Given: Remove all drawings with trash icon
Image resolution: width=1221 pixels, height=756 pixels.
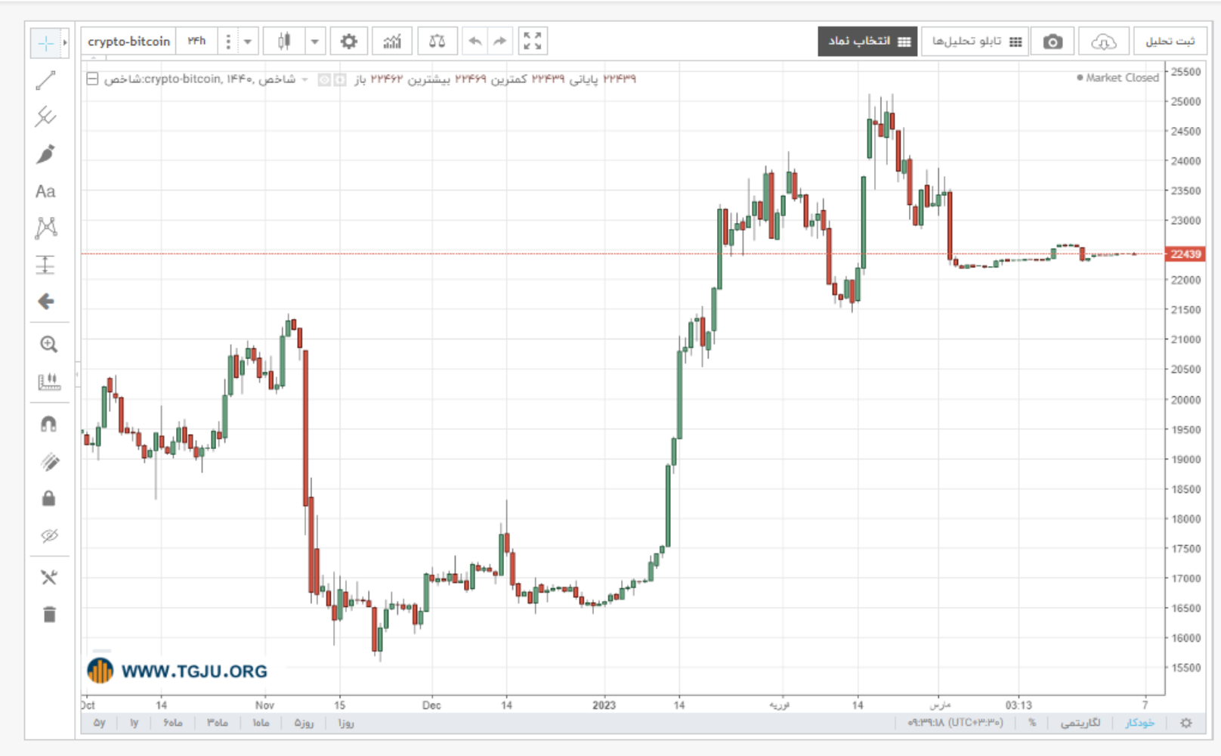Looking at the screenshot, I should tap(49, 615).
